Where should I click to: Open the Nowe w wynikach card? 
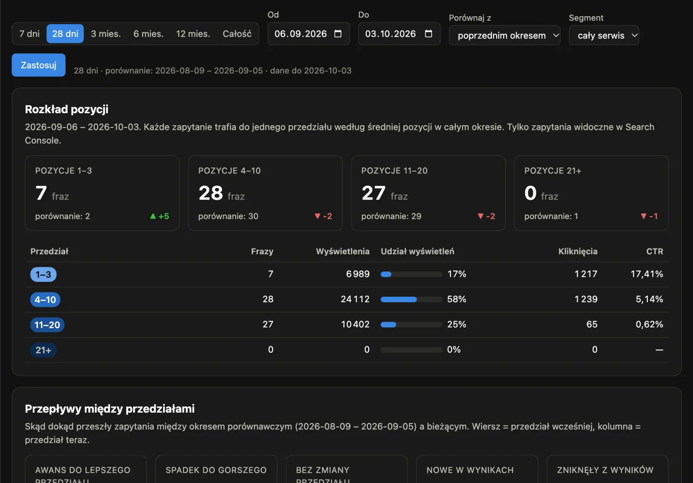(x=477, y=469)
